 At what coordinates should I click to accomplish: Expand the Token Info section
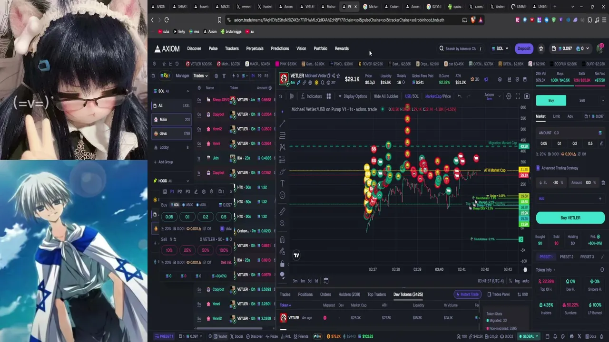point(554,270)
